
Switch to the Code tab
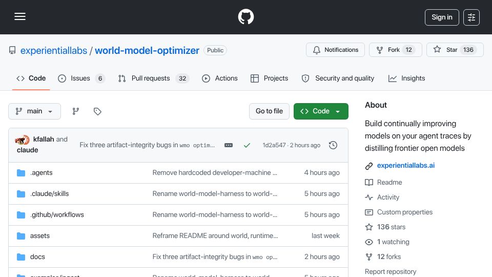tap(31, 78)
